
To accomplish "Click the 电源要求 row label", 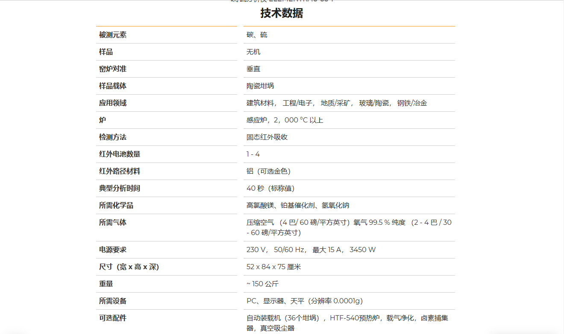I will 113,250.
